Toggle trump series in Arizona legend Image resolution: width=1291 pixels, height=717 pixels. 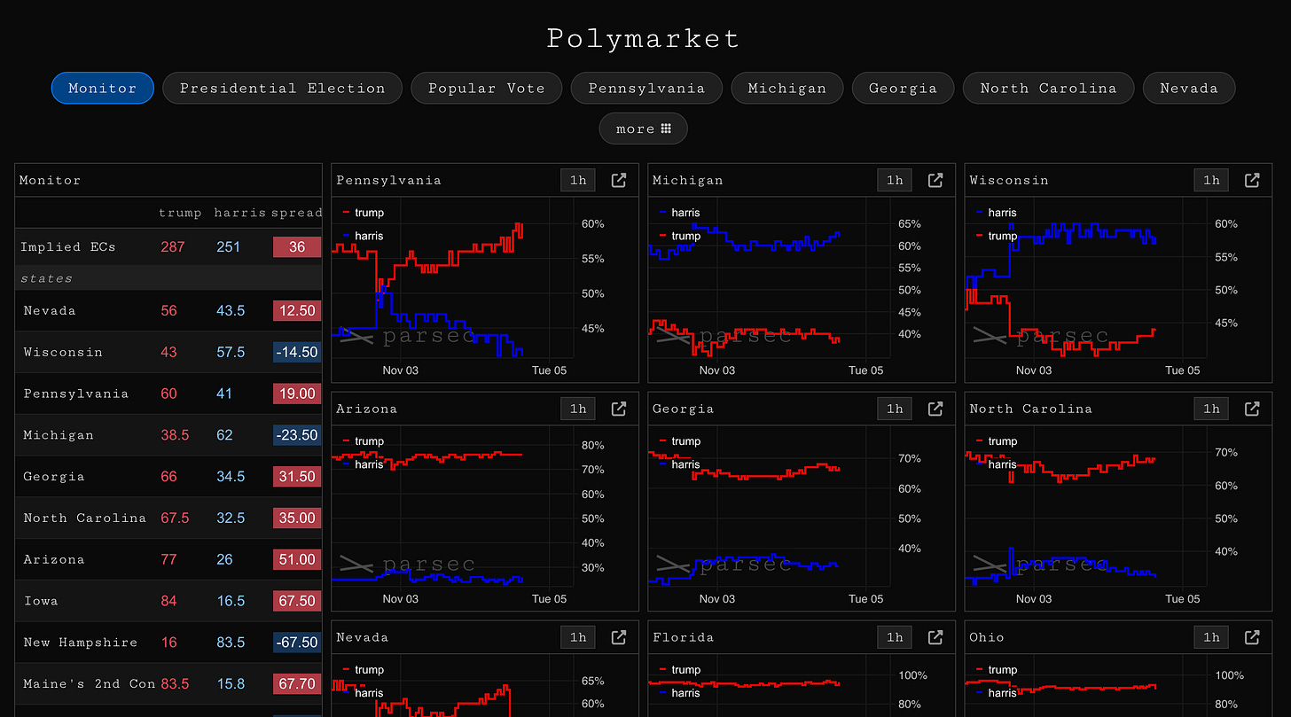364,441
